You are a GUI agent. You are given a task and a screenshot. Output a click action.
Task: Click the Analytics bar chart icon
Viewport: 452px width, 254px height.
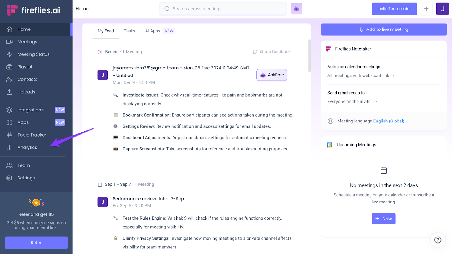pyautogui.click(x=9, y=148)
